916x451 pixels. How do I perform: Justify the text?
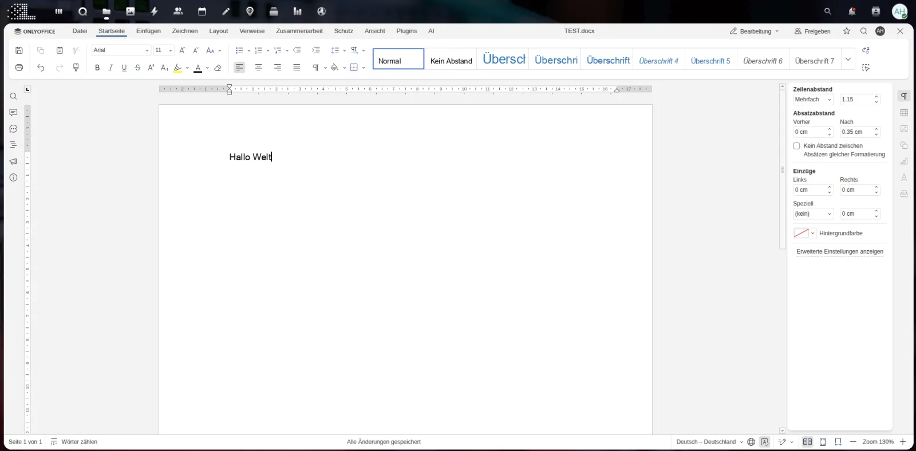point(297,68)
